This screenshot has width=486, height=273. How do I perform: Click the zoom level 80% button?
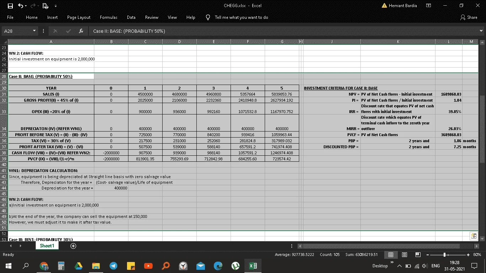(x=477, y=255)
